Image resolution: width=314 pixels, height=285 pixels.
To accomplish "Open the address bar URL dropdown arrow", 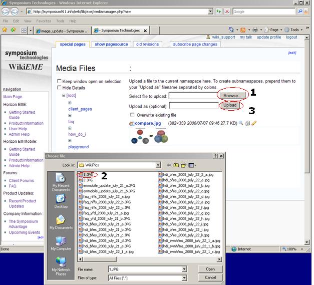I will tap(210, 12).
